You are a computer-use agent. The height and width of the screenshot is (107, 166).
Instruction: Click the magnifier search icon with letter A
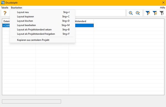pos(131,13)
